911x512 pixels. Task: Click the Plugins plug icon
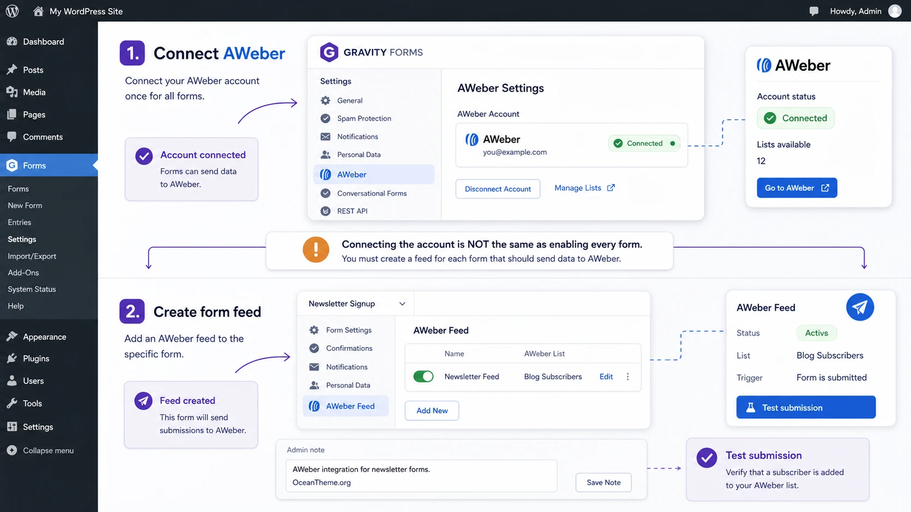(x=12, y=359)
